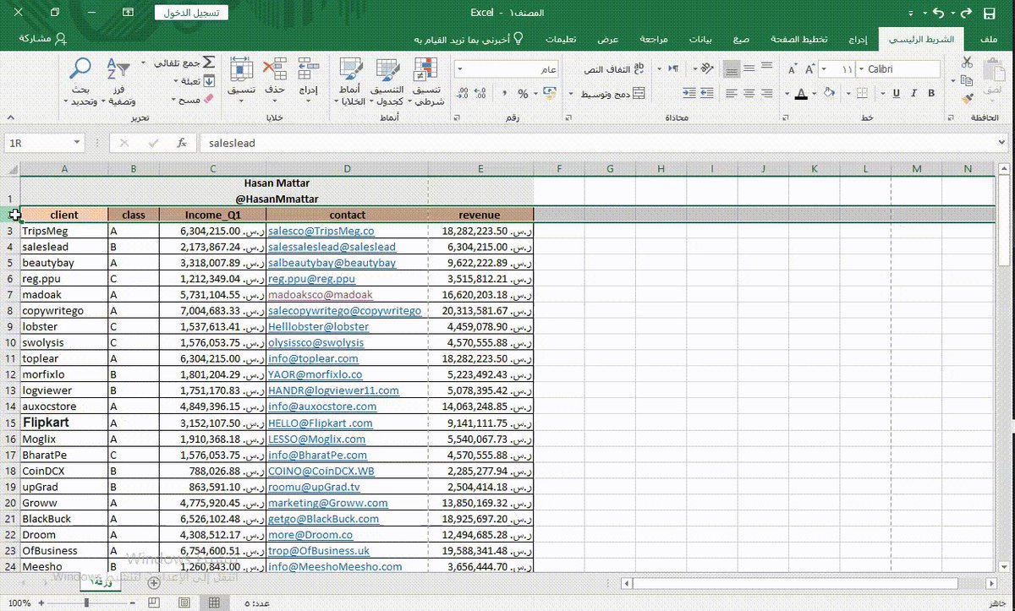This screenshot has width=1015, height=611.
Task: Click the Fill down icon
Action: [209, 81]
